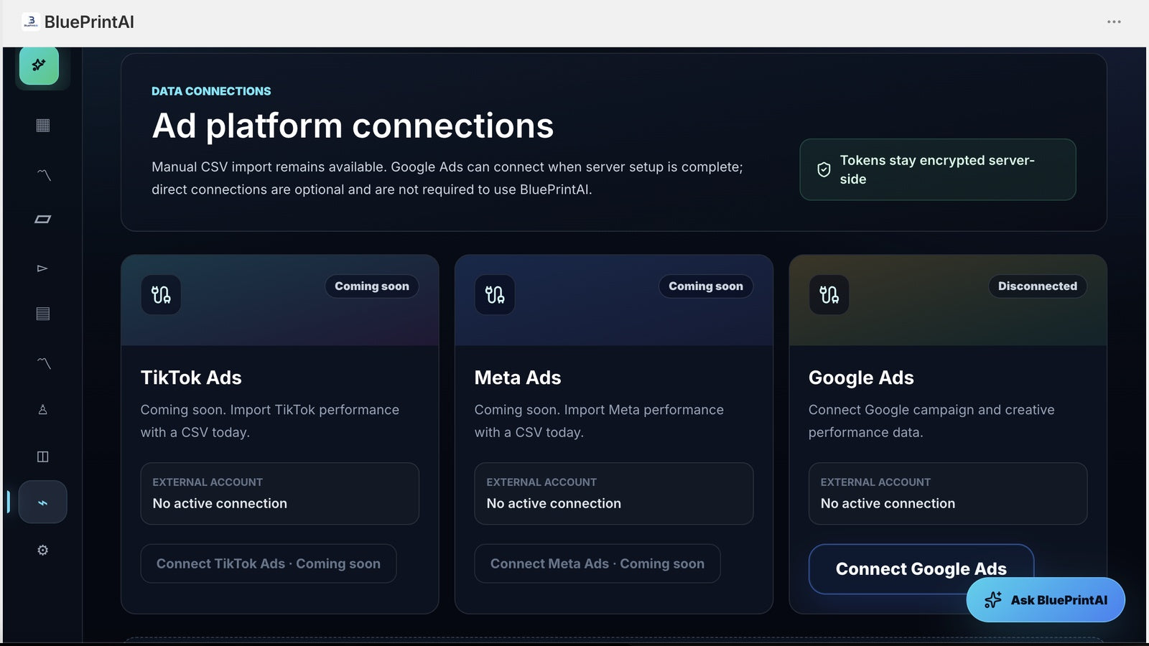Image resolution: width=1149 pixels, height=646 pixels.
Task: Click the BluePrintAI logo icon in title bar
Action: [31, 22]
